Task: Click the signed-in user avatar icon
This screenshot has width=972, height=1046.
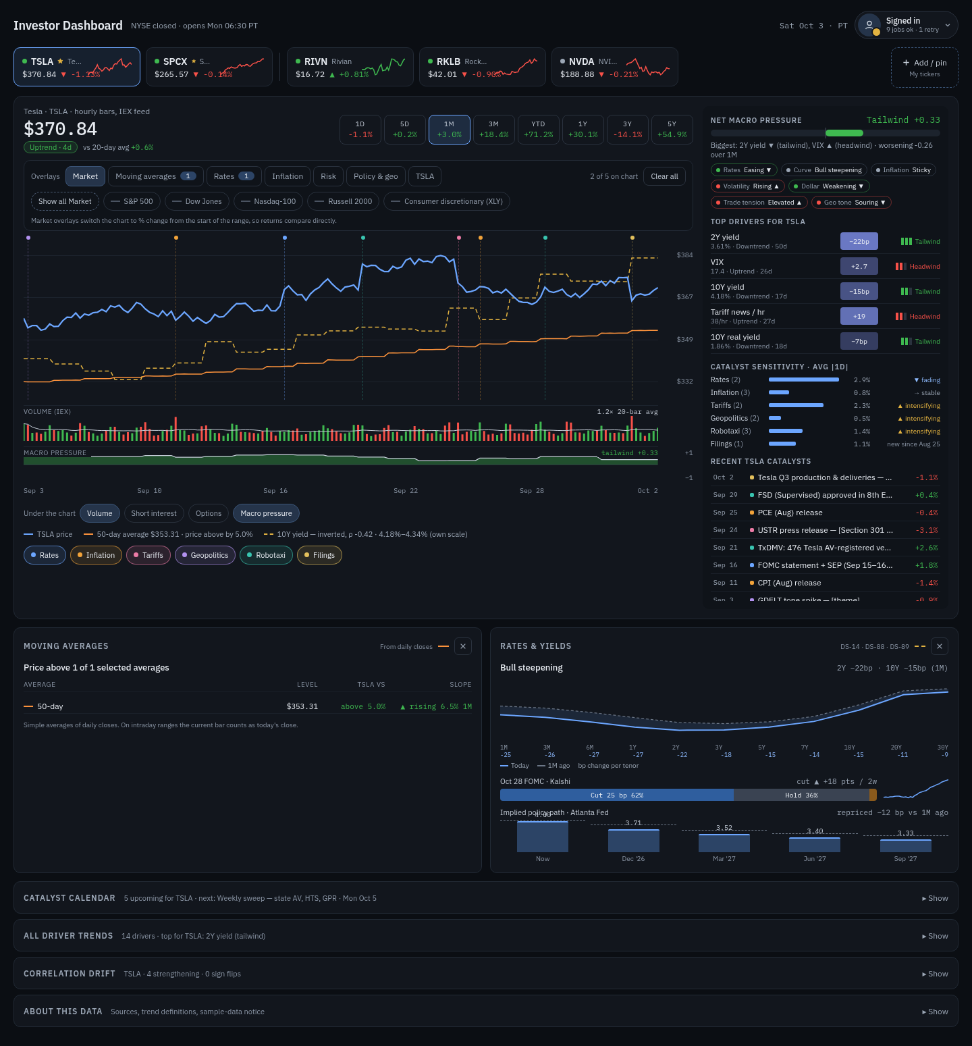Action: pyautogui.click(x=869, y=25)
